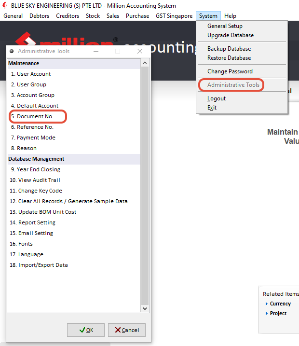Select '12. Clear All Records / Generate Sample Data'
Image resolution: width=299 pixels, height=346 pixels.
pyautogui.click(x=74, y=201)
